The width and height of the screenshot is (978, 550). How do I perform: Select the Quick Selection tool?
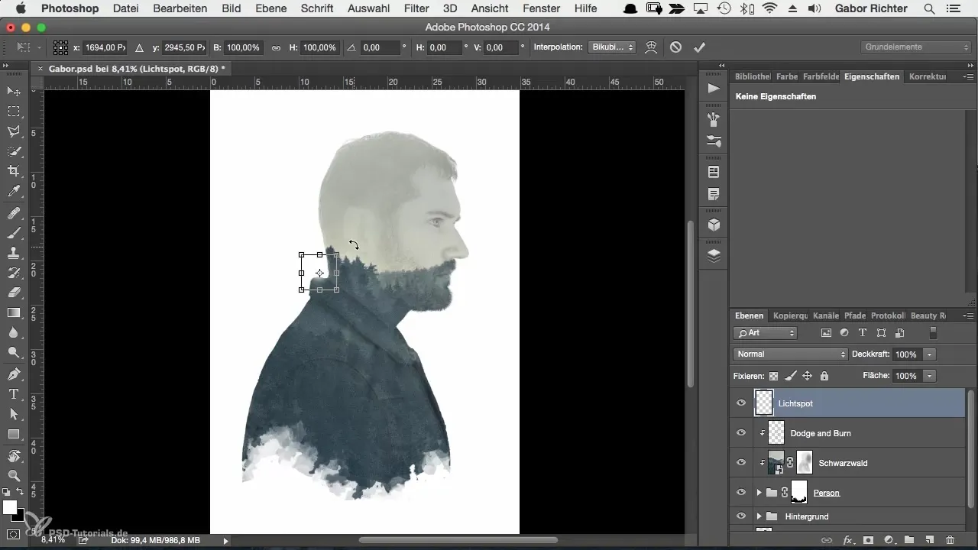[x=14, y=151]
